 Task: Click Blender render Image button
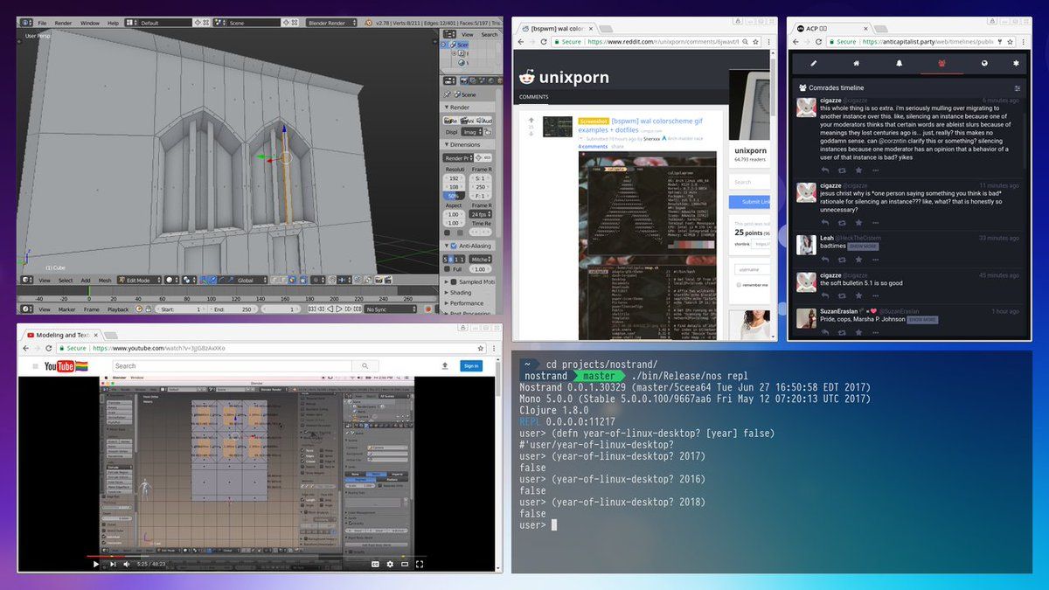453,121
